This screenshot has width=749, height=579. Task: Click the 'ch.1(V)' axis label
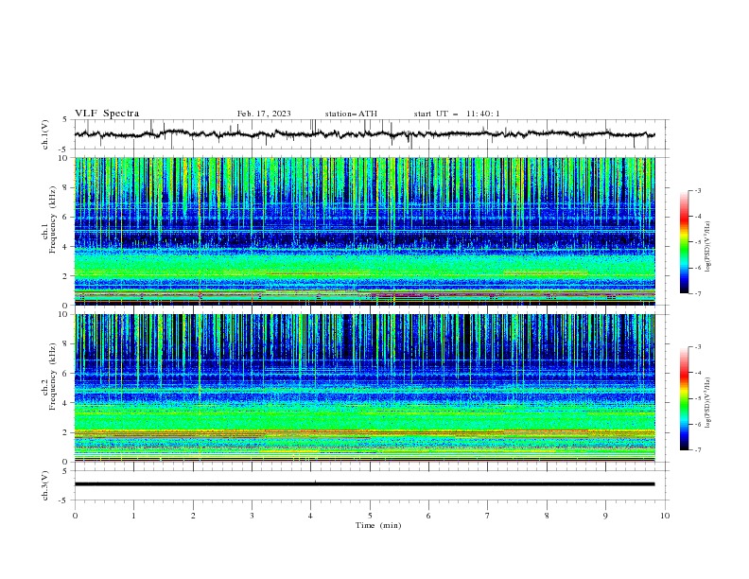point(45,134)
